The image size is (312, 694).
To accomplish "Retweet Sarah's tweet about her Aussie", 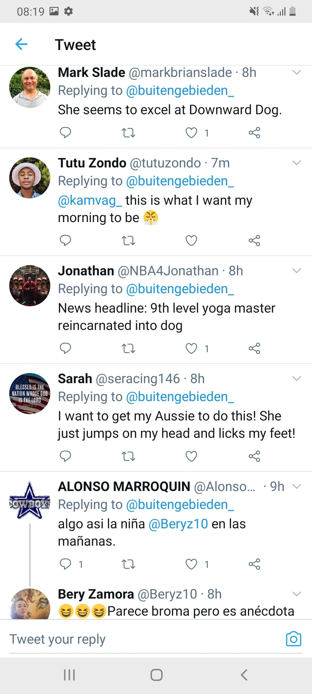I will pos(128,456).
